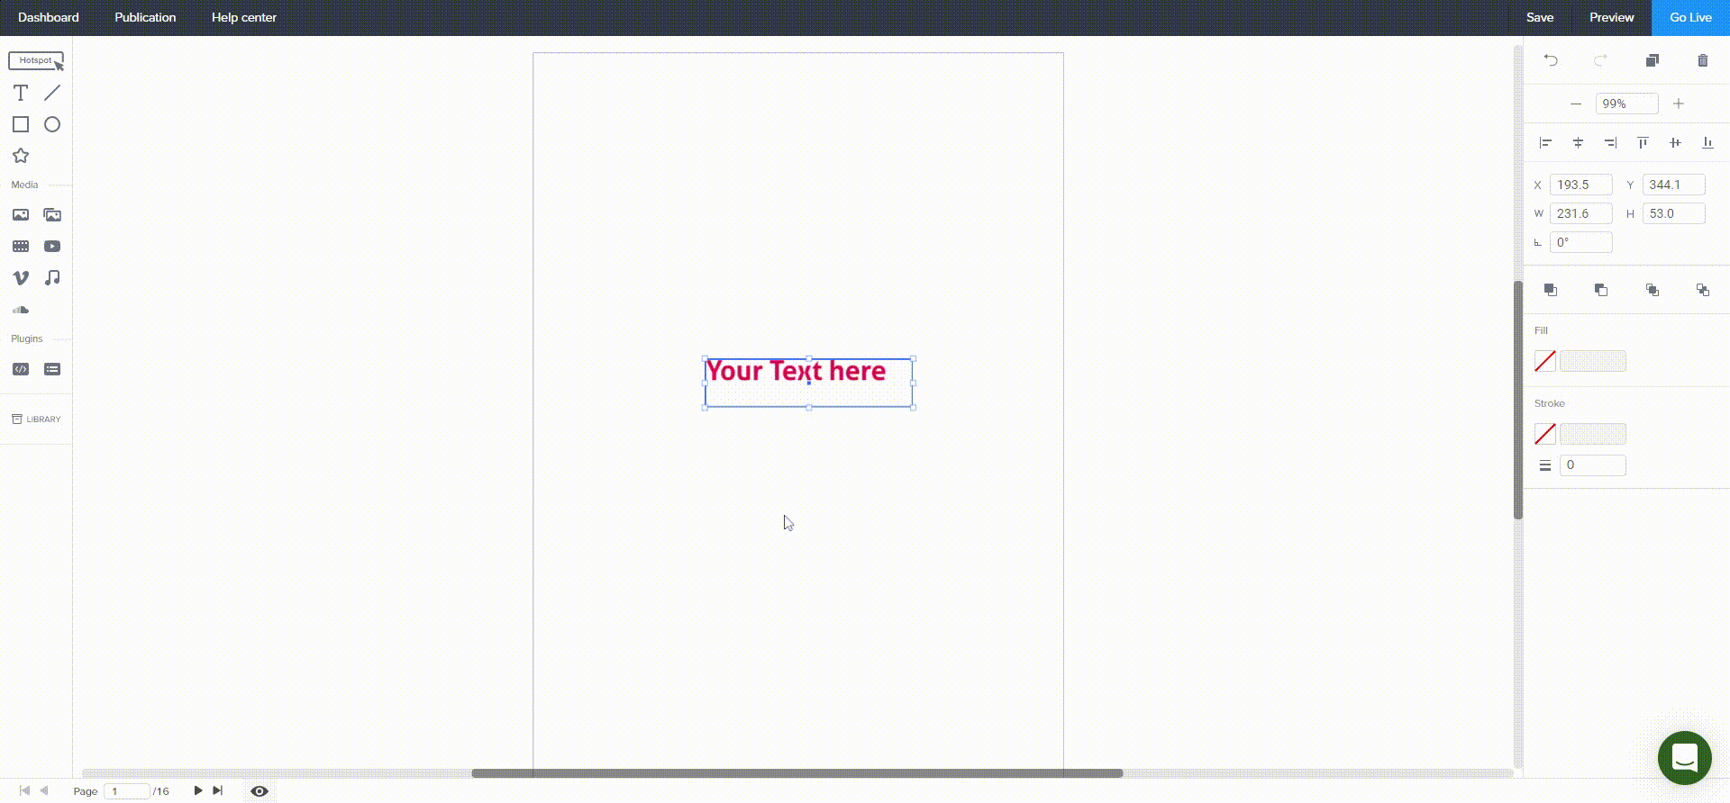Insert a SoundCloud element

pyautogui.click(x=21, y=310)
